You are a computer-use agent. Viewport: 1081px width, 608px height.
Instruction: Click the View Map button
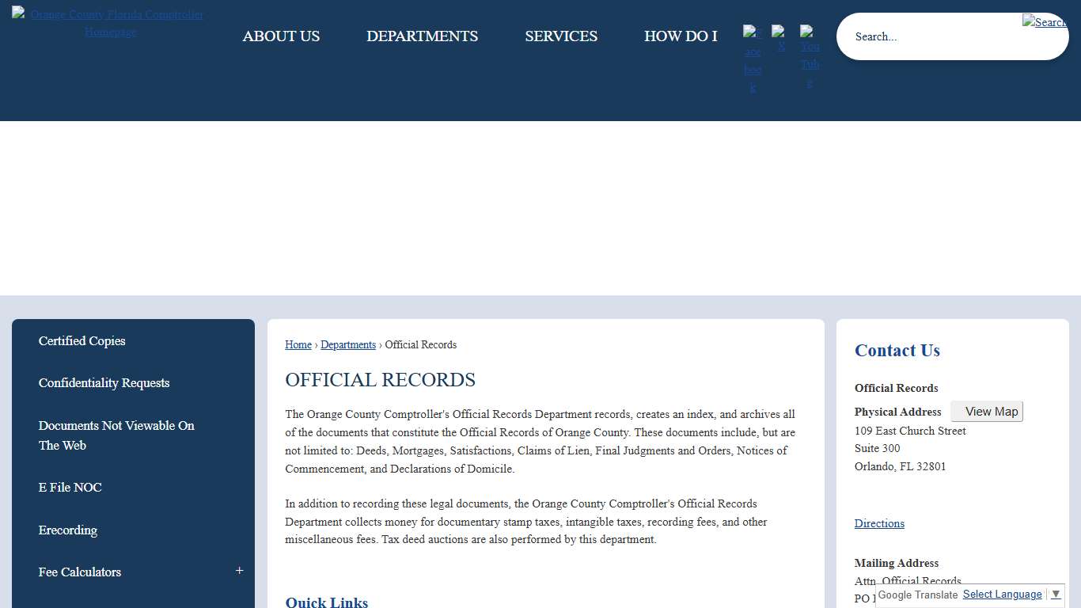tap(986, 411)
